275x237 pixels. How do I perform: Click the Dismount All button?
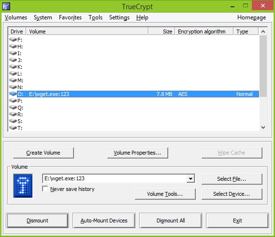tap(171, 221)
